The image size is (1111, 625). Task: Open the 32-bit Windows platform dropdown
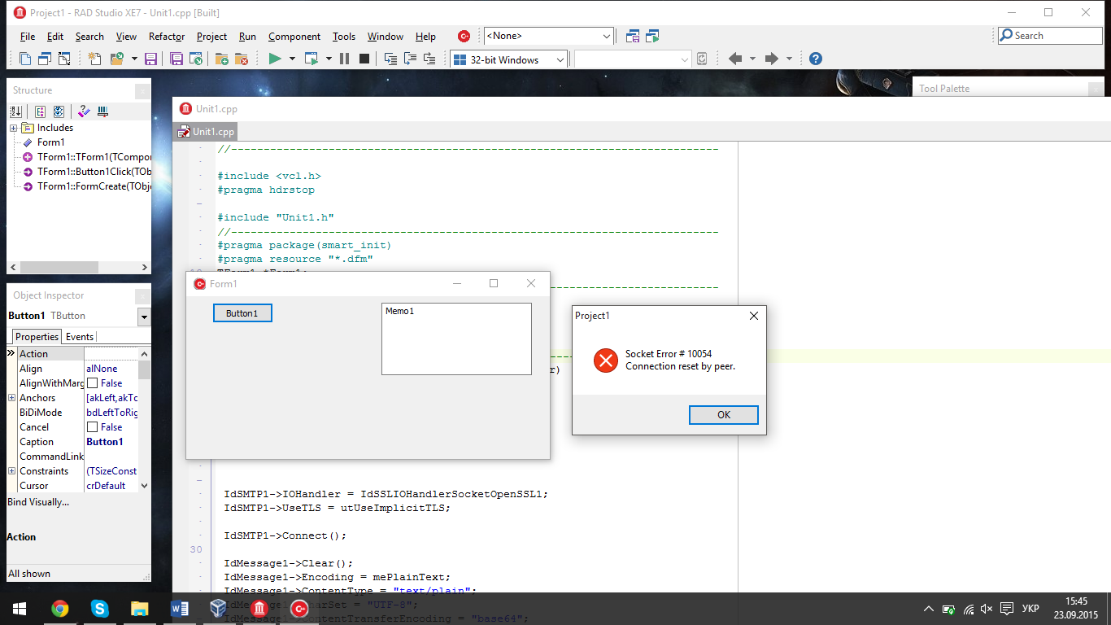(x=560, y=59)
